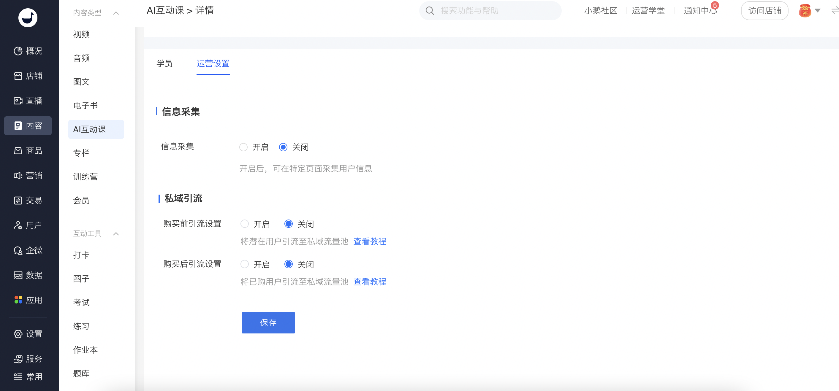Open 应用 apps section
This screenshot has width=839, height=391.
point(28,300)
